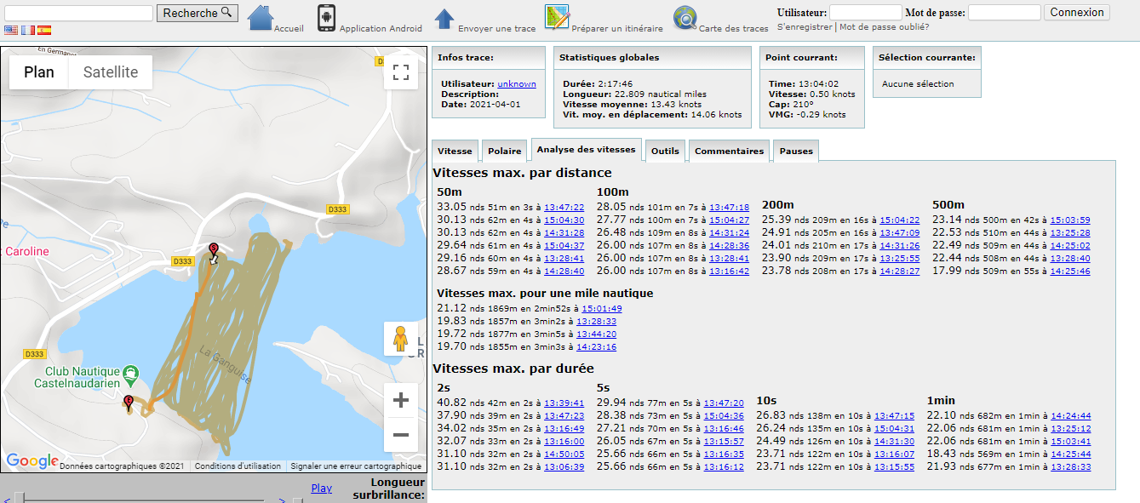
Task: Switch map to Plan view
Action: coord(39,72)
